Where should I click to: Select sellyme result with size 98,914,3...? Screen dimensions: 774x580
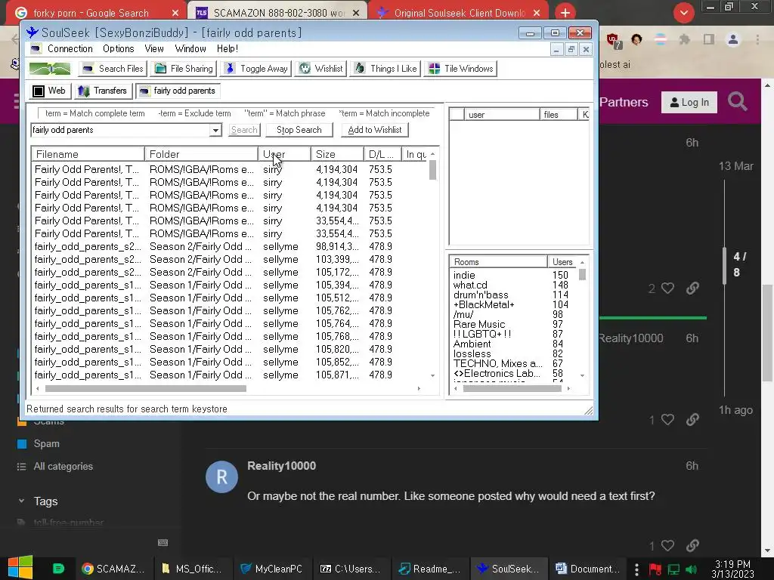pyautogui.click(x=230, y=247)
